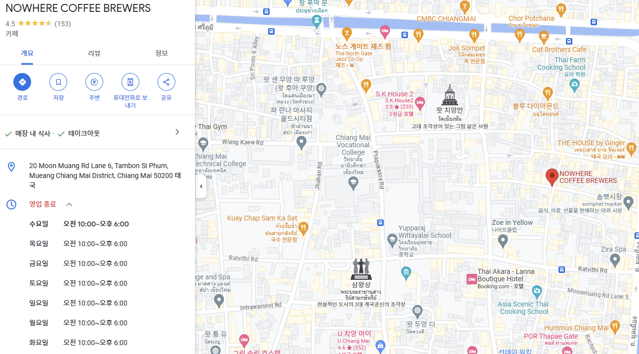Open directions with the 경로 button
The height and width of the screenshot is (354, 639).
click(22, 82)
